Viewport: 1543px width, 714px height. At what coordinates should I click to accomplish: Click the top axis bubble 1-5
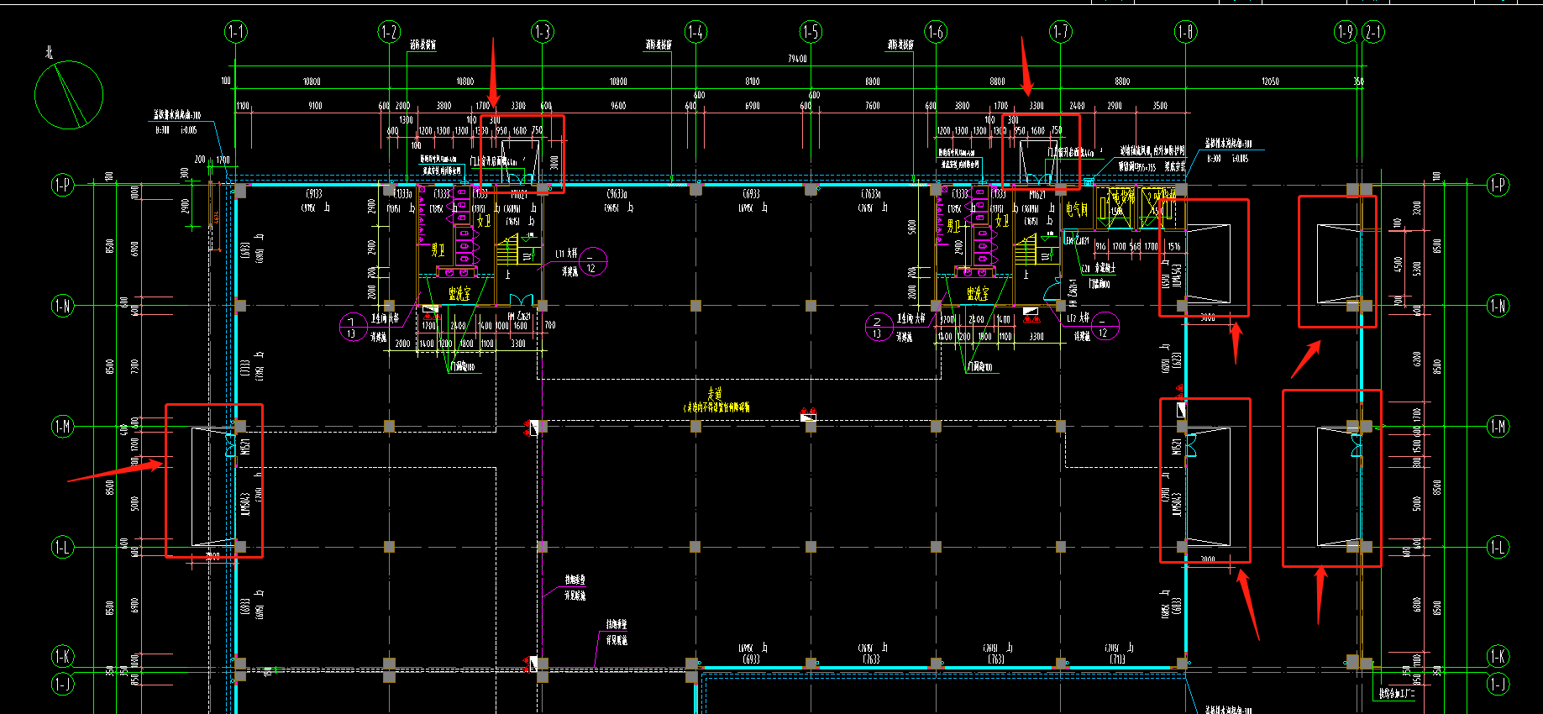[x=810, y=32]
